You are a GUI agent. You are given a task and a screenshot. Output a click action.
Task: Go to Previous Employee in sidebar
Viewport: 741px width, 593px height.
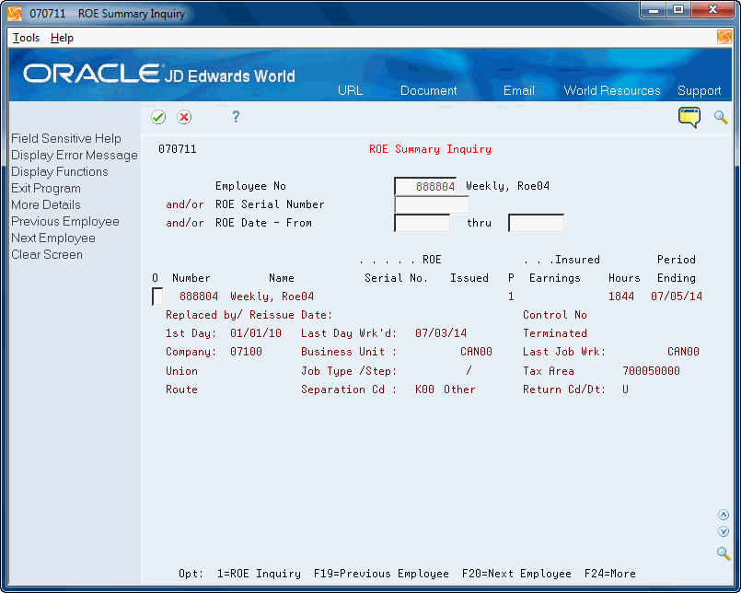(x=65, y=221)
